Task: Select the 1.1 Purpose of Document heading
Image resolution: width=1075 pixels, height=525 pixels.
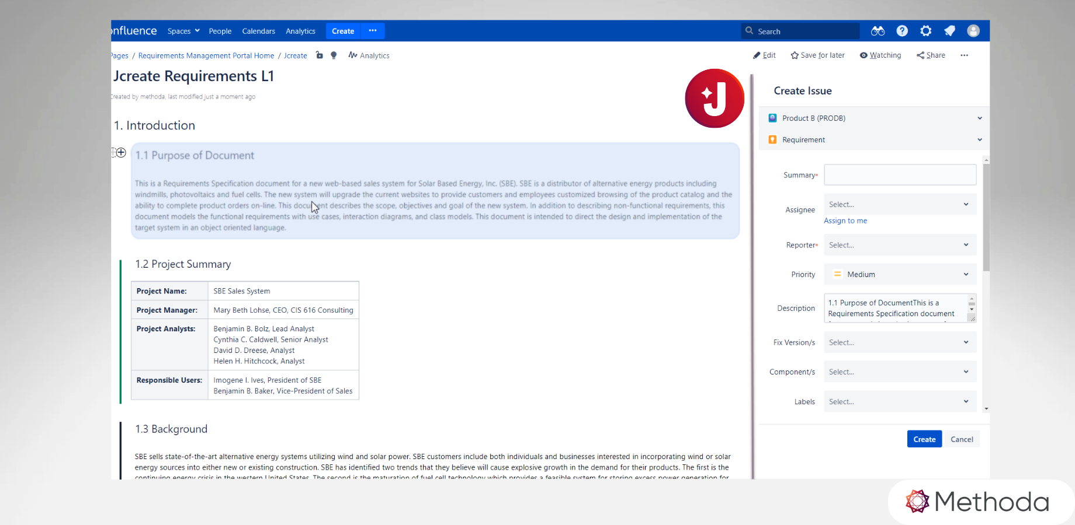Action: (x=195, y=155)
